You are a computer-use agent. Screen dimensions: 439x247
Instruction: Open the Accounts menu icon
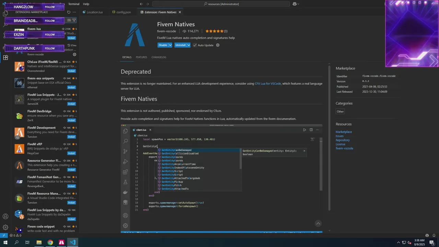5,216
